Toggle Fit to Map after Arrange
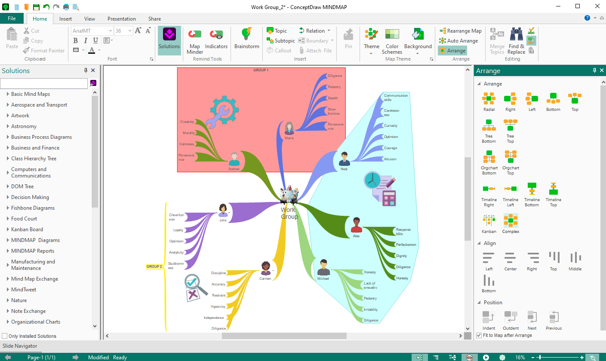 479,335
